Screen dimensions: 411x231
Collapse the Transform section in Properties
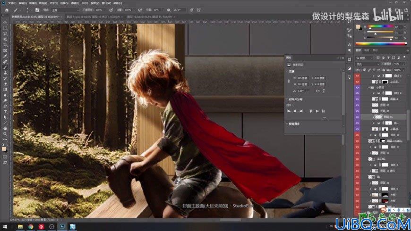(287, 71)
